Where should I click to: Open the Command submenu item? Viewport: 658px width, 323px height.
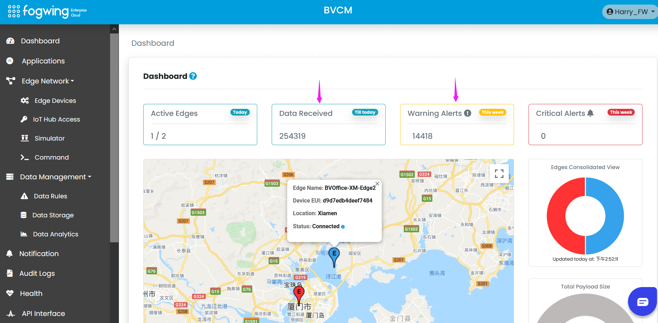click(52, 157)
